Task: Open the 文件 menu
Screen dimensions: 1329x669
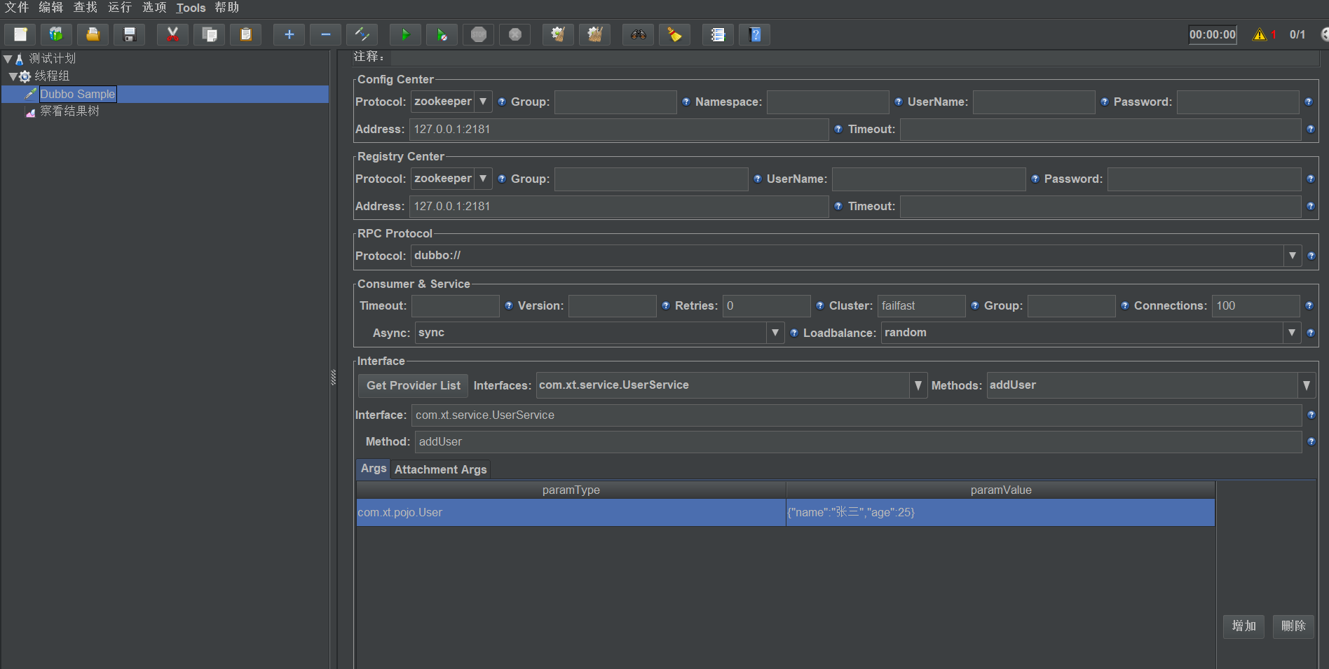Action: (x=17, y=8)
